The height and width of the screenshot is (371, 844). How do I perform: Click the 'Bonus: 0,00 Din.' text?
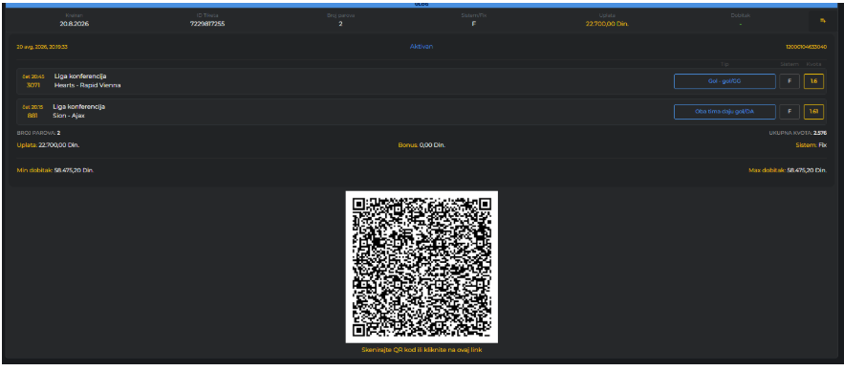point(422,144)
